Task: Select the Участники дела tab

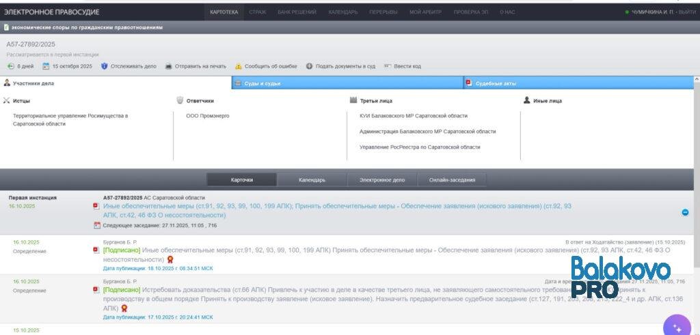Action: point(116,83)
